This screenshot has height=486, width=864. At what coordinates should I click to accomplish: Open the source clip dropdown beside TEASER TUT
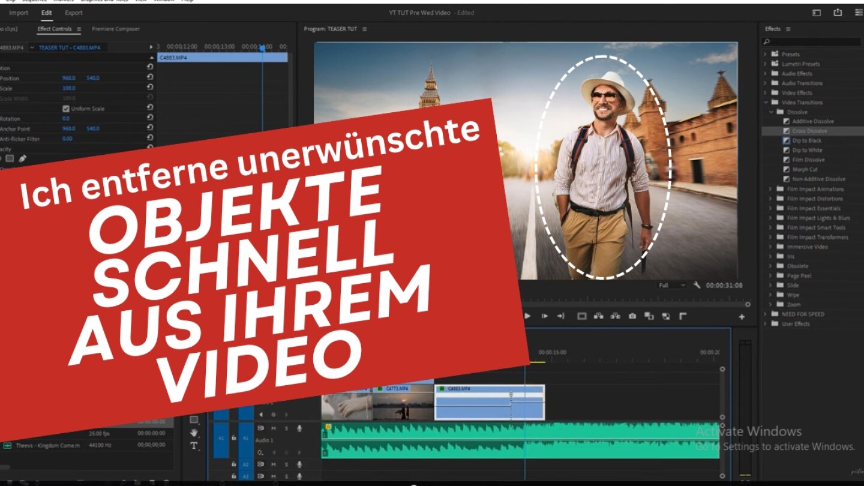point(31,47)
